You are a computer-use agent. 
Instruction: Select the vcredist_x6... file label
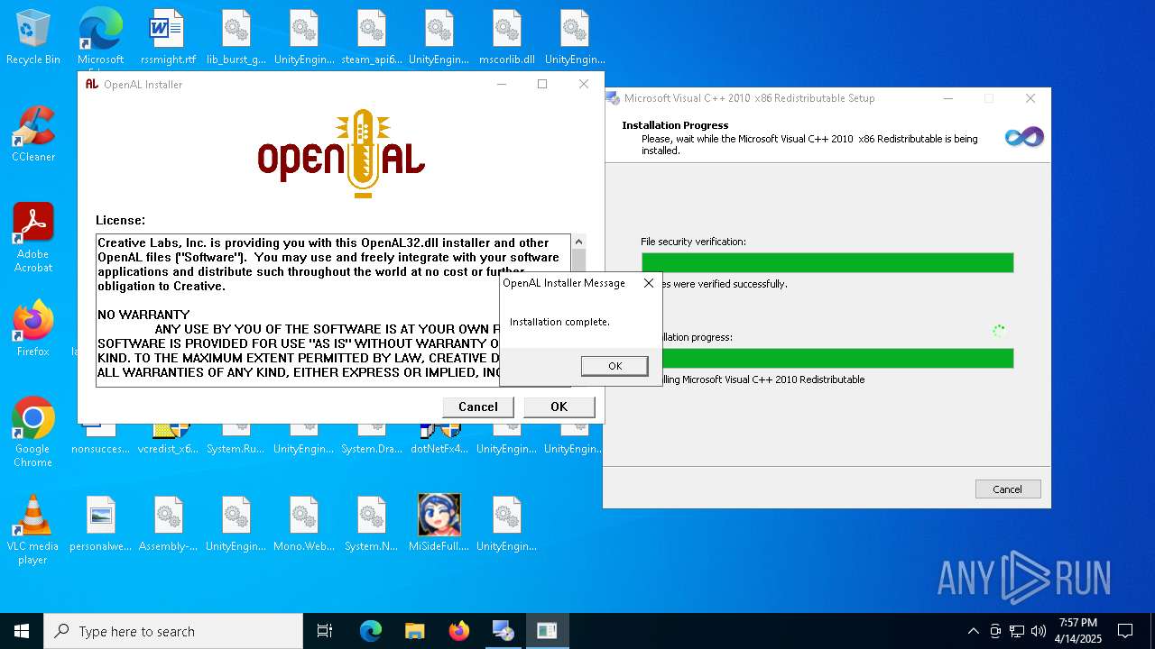pyautogui.click(x=168, y=449)
